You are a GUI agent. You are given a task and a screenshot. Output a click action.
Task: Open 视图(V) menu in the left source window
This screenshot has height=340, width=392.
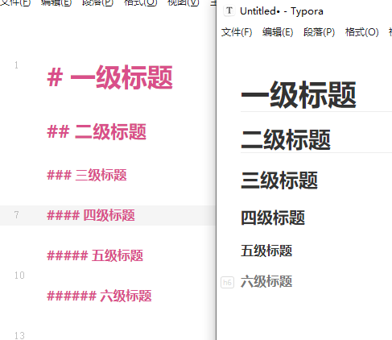coord(184,2)
